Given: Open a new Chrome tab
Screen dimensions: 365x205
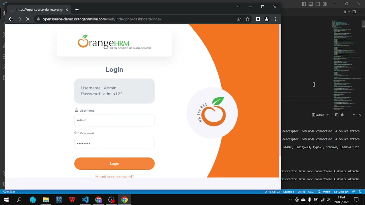Looking at the screenshot, I should [77, 10].
